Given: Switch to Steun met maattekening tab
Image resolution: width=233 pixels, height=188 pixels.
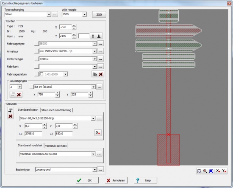Looking at the screenshot, I should (56, 110).
